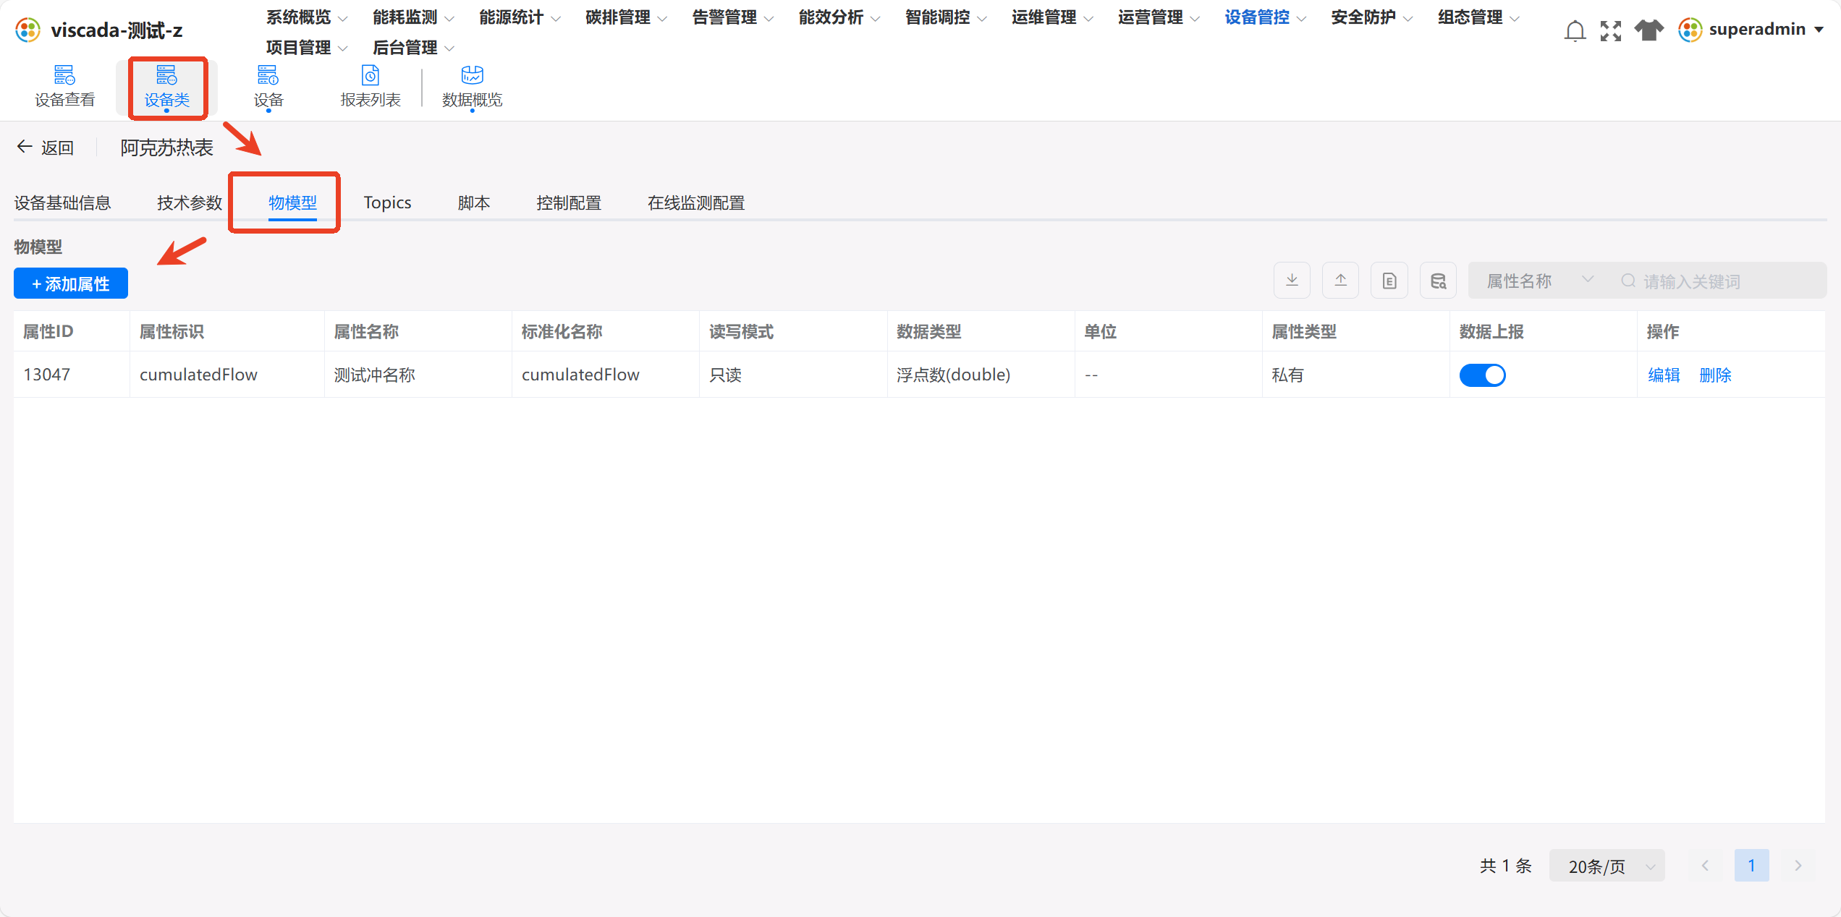This screenshot has height=917, width=1841.
Task: Open the theme shirt icon
Action: click(1649, 30)
